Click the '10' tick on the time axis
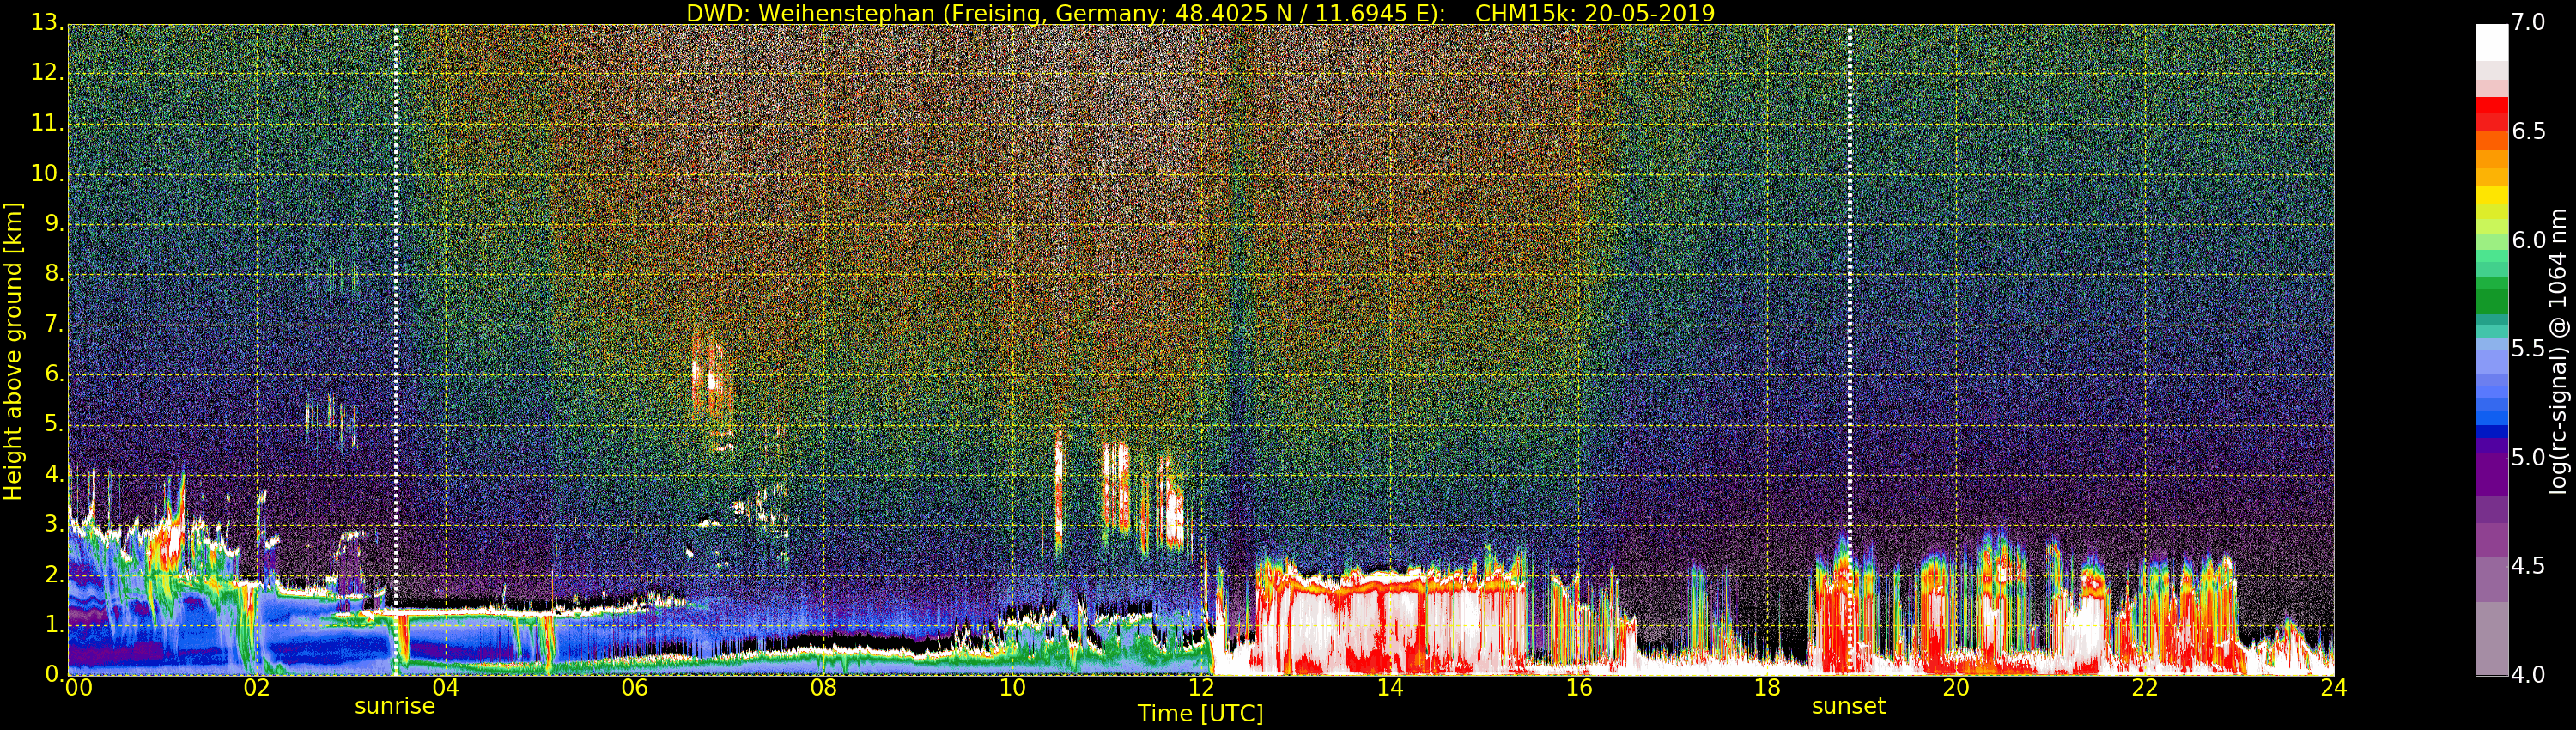This screenshot has width=2576, height=730. click(x=1012, y=688)
